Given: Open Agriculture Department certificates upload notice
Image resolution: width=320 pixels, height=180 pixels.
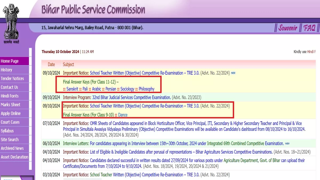Looking at the screenshot, I should [184, 163].
